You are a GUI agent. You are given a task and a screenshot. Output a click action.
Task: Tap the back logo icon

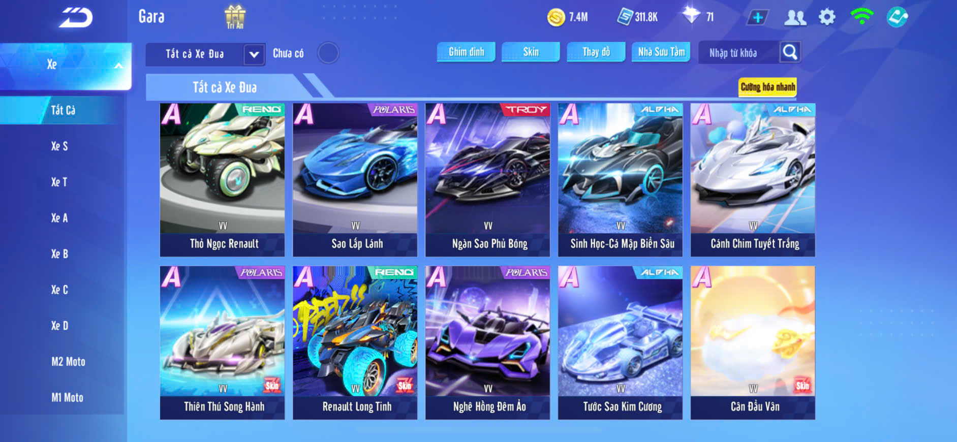[x=76, y=17]
